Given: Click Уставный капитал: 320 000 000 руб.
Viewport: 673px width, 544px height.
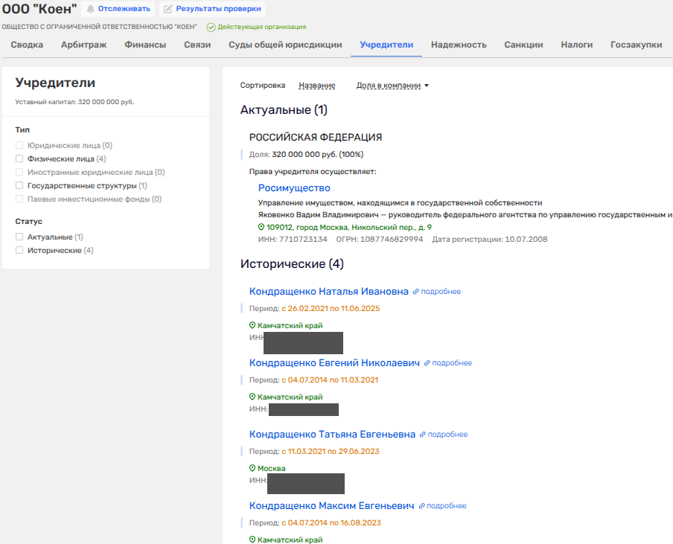Looking at the screenshot, I should click(x=74, y=102).
